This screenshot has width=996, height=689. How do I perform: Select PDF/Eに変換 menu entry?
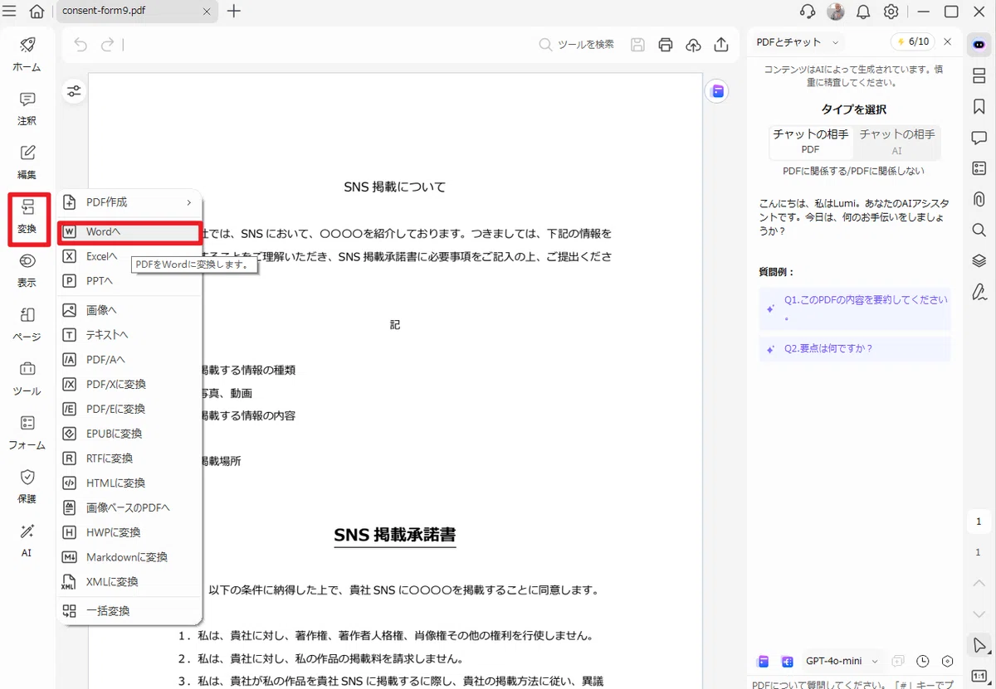click(x=129, y=409)
